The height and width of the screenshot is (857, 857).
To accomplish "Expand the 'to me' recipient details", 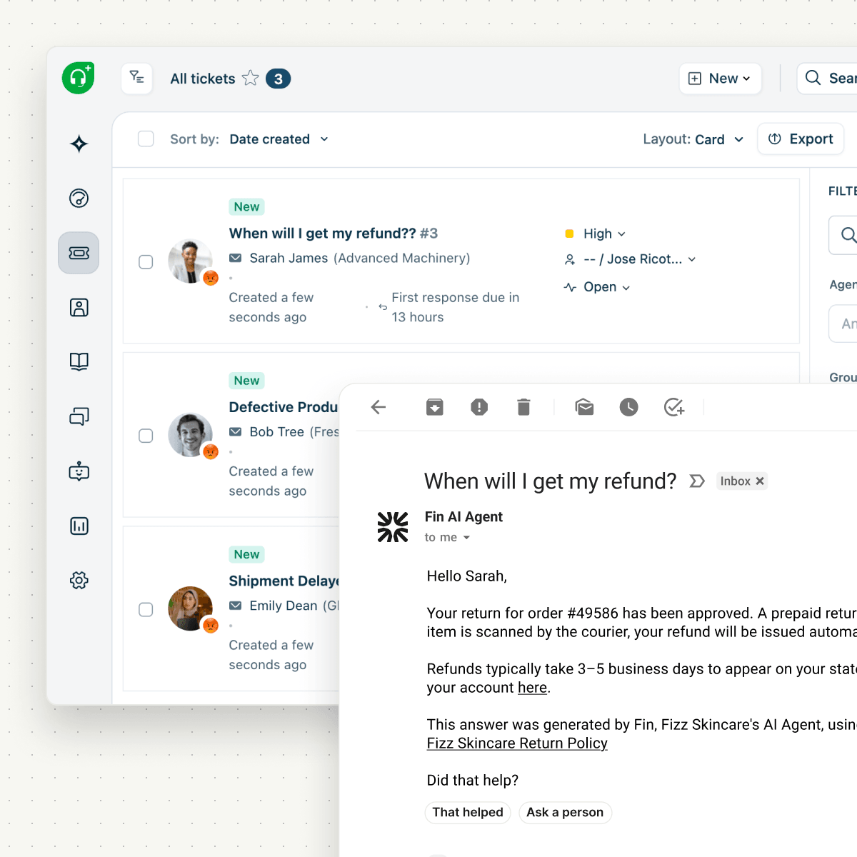I will click(466, 538).
